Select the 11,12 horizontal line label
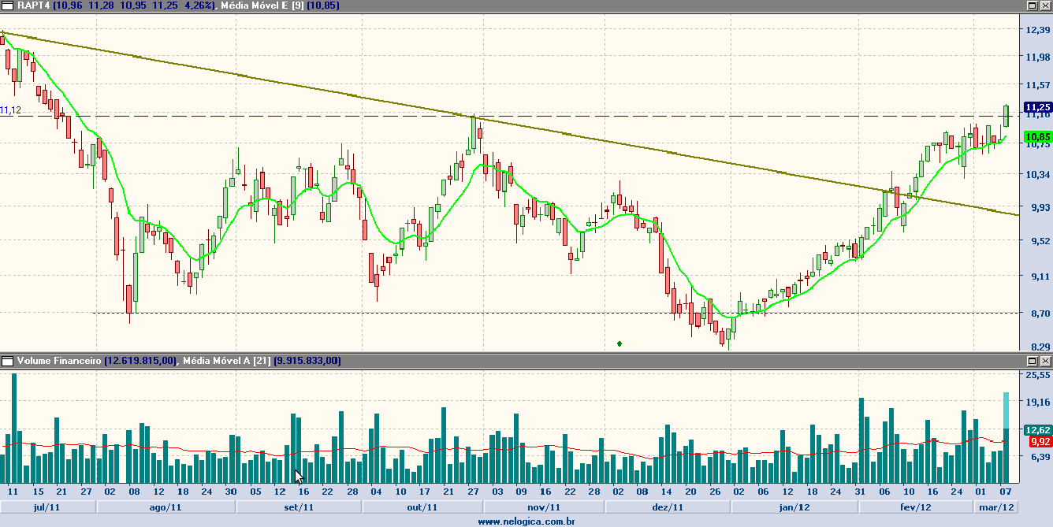This screenshot has width=1053, height=527. pos(10,110)
